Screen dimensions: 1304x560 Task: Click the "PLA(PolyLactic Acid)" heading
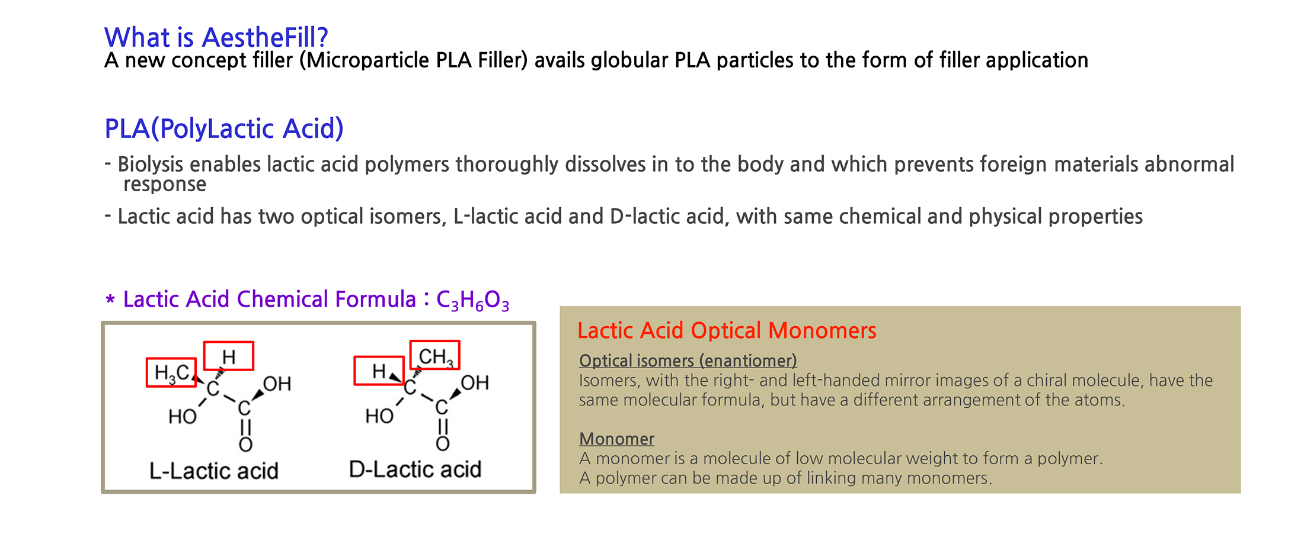pos(223,128)
